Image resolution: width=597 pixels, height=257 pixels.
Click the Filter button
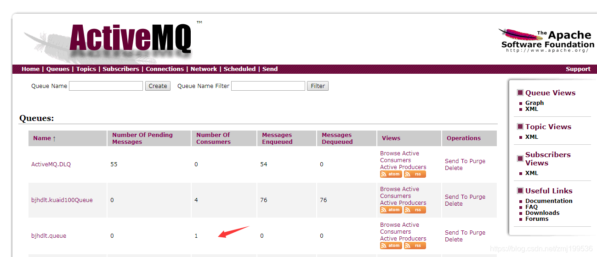point(318,86)
